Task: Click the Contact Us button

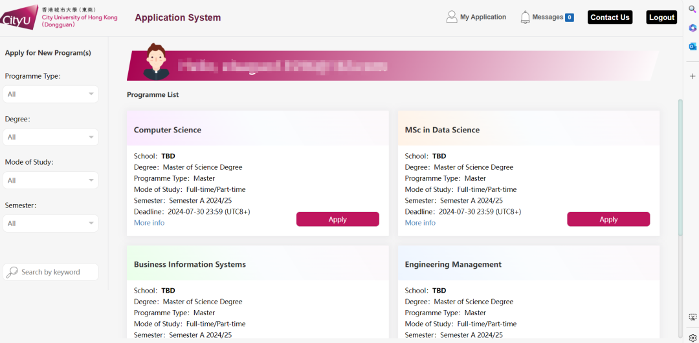Action: click(610, 17)
